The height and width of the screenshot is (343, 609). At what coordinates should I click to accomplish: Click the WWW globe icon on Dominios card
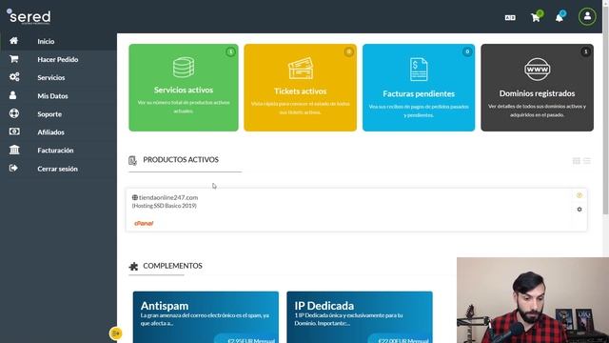(x=537, y=70)
